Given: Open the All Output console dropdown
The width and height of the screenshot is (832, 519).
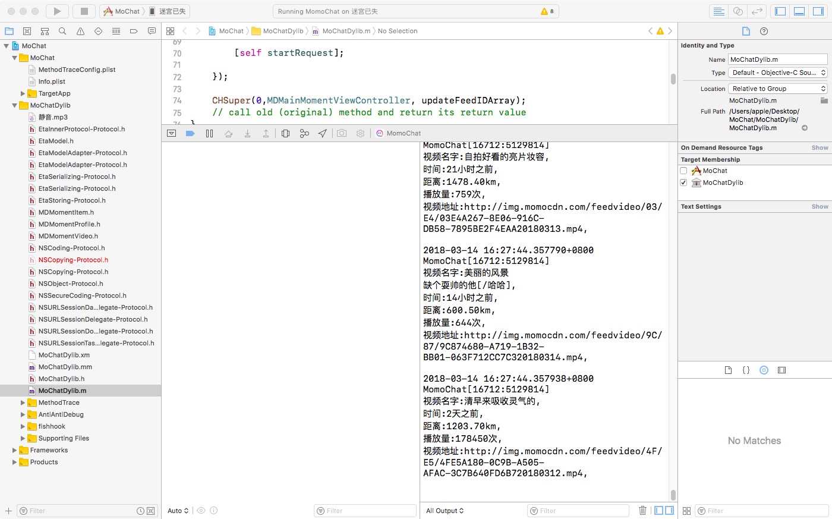Looking at the screenshot, I should click(x=445, y=511).
